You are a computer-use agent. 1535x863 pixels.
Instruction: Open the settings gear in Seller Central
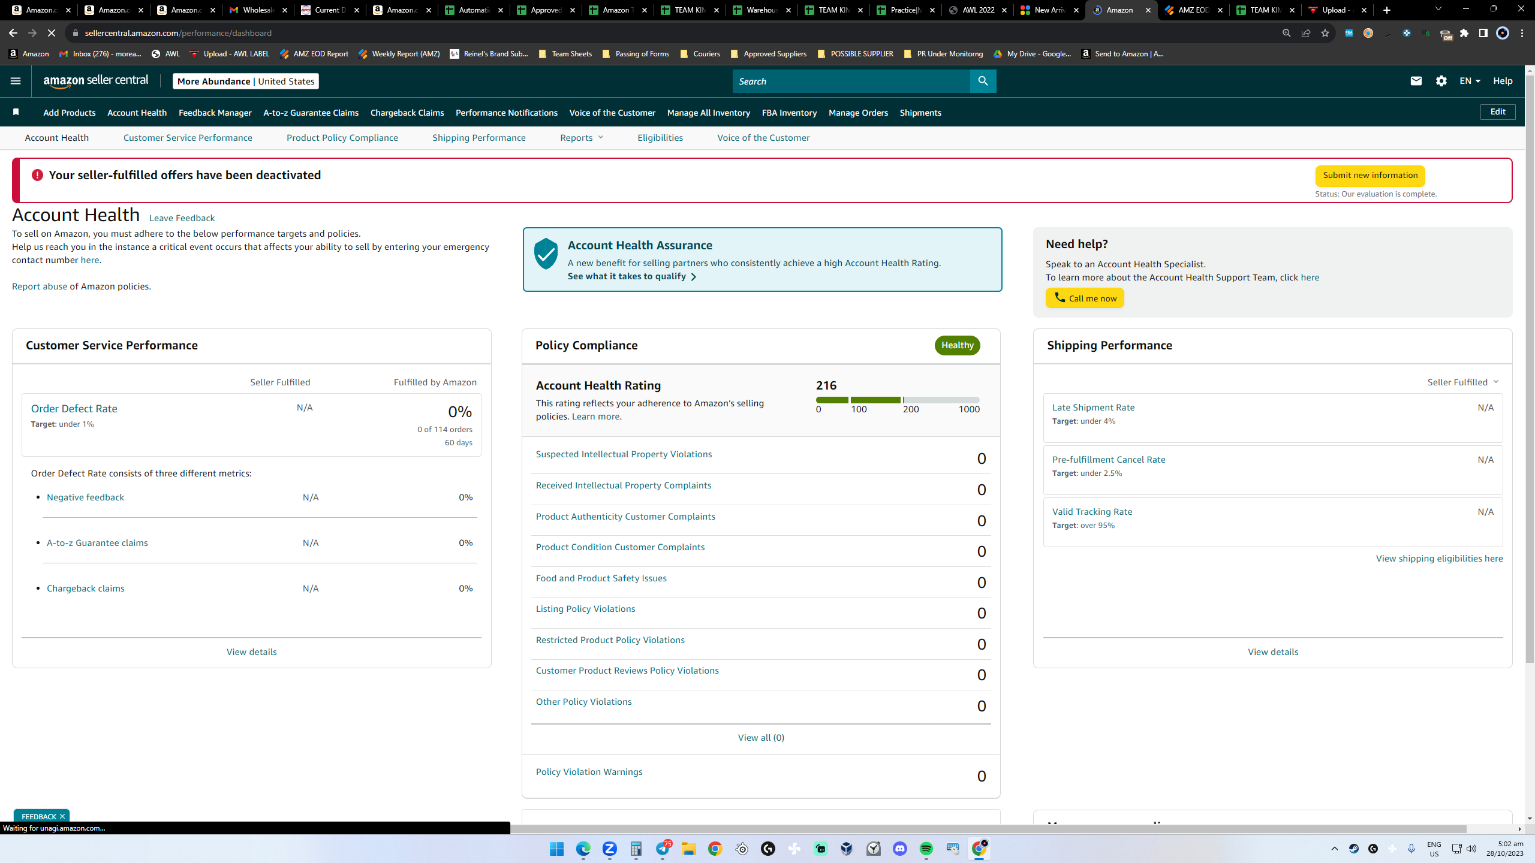(x=1441, y=81)
